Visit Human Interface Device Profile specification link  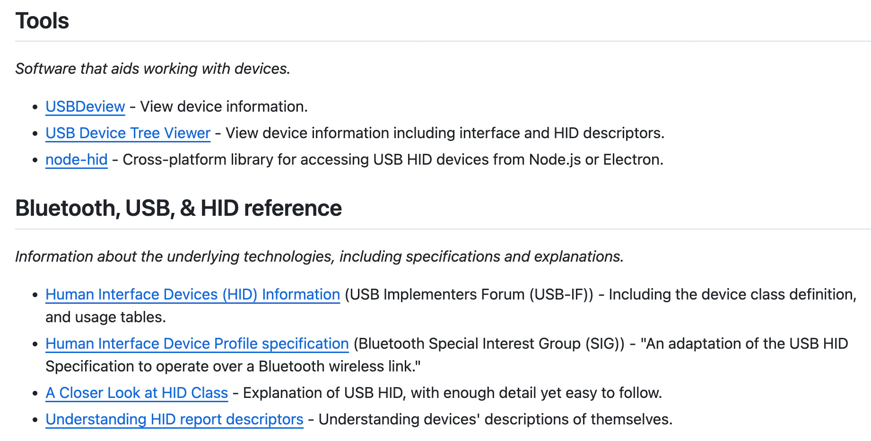[x=197, y=344]
